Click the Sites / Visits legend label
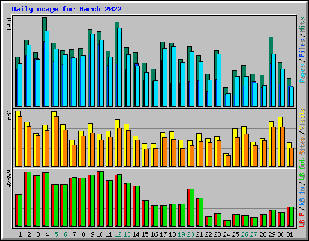 pos(302,131)
